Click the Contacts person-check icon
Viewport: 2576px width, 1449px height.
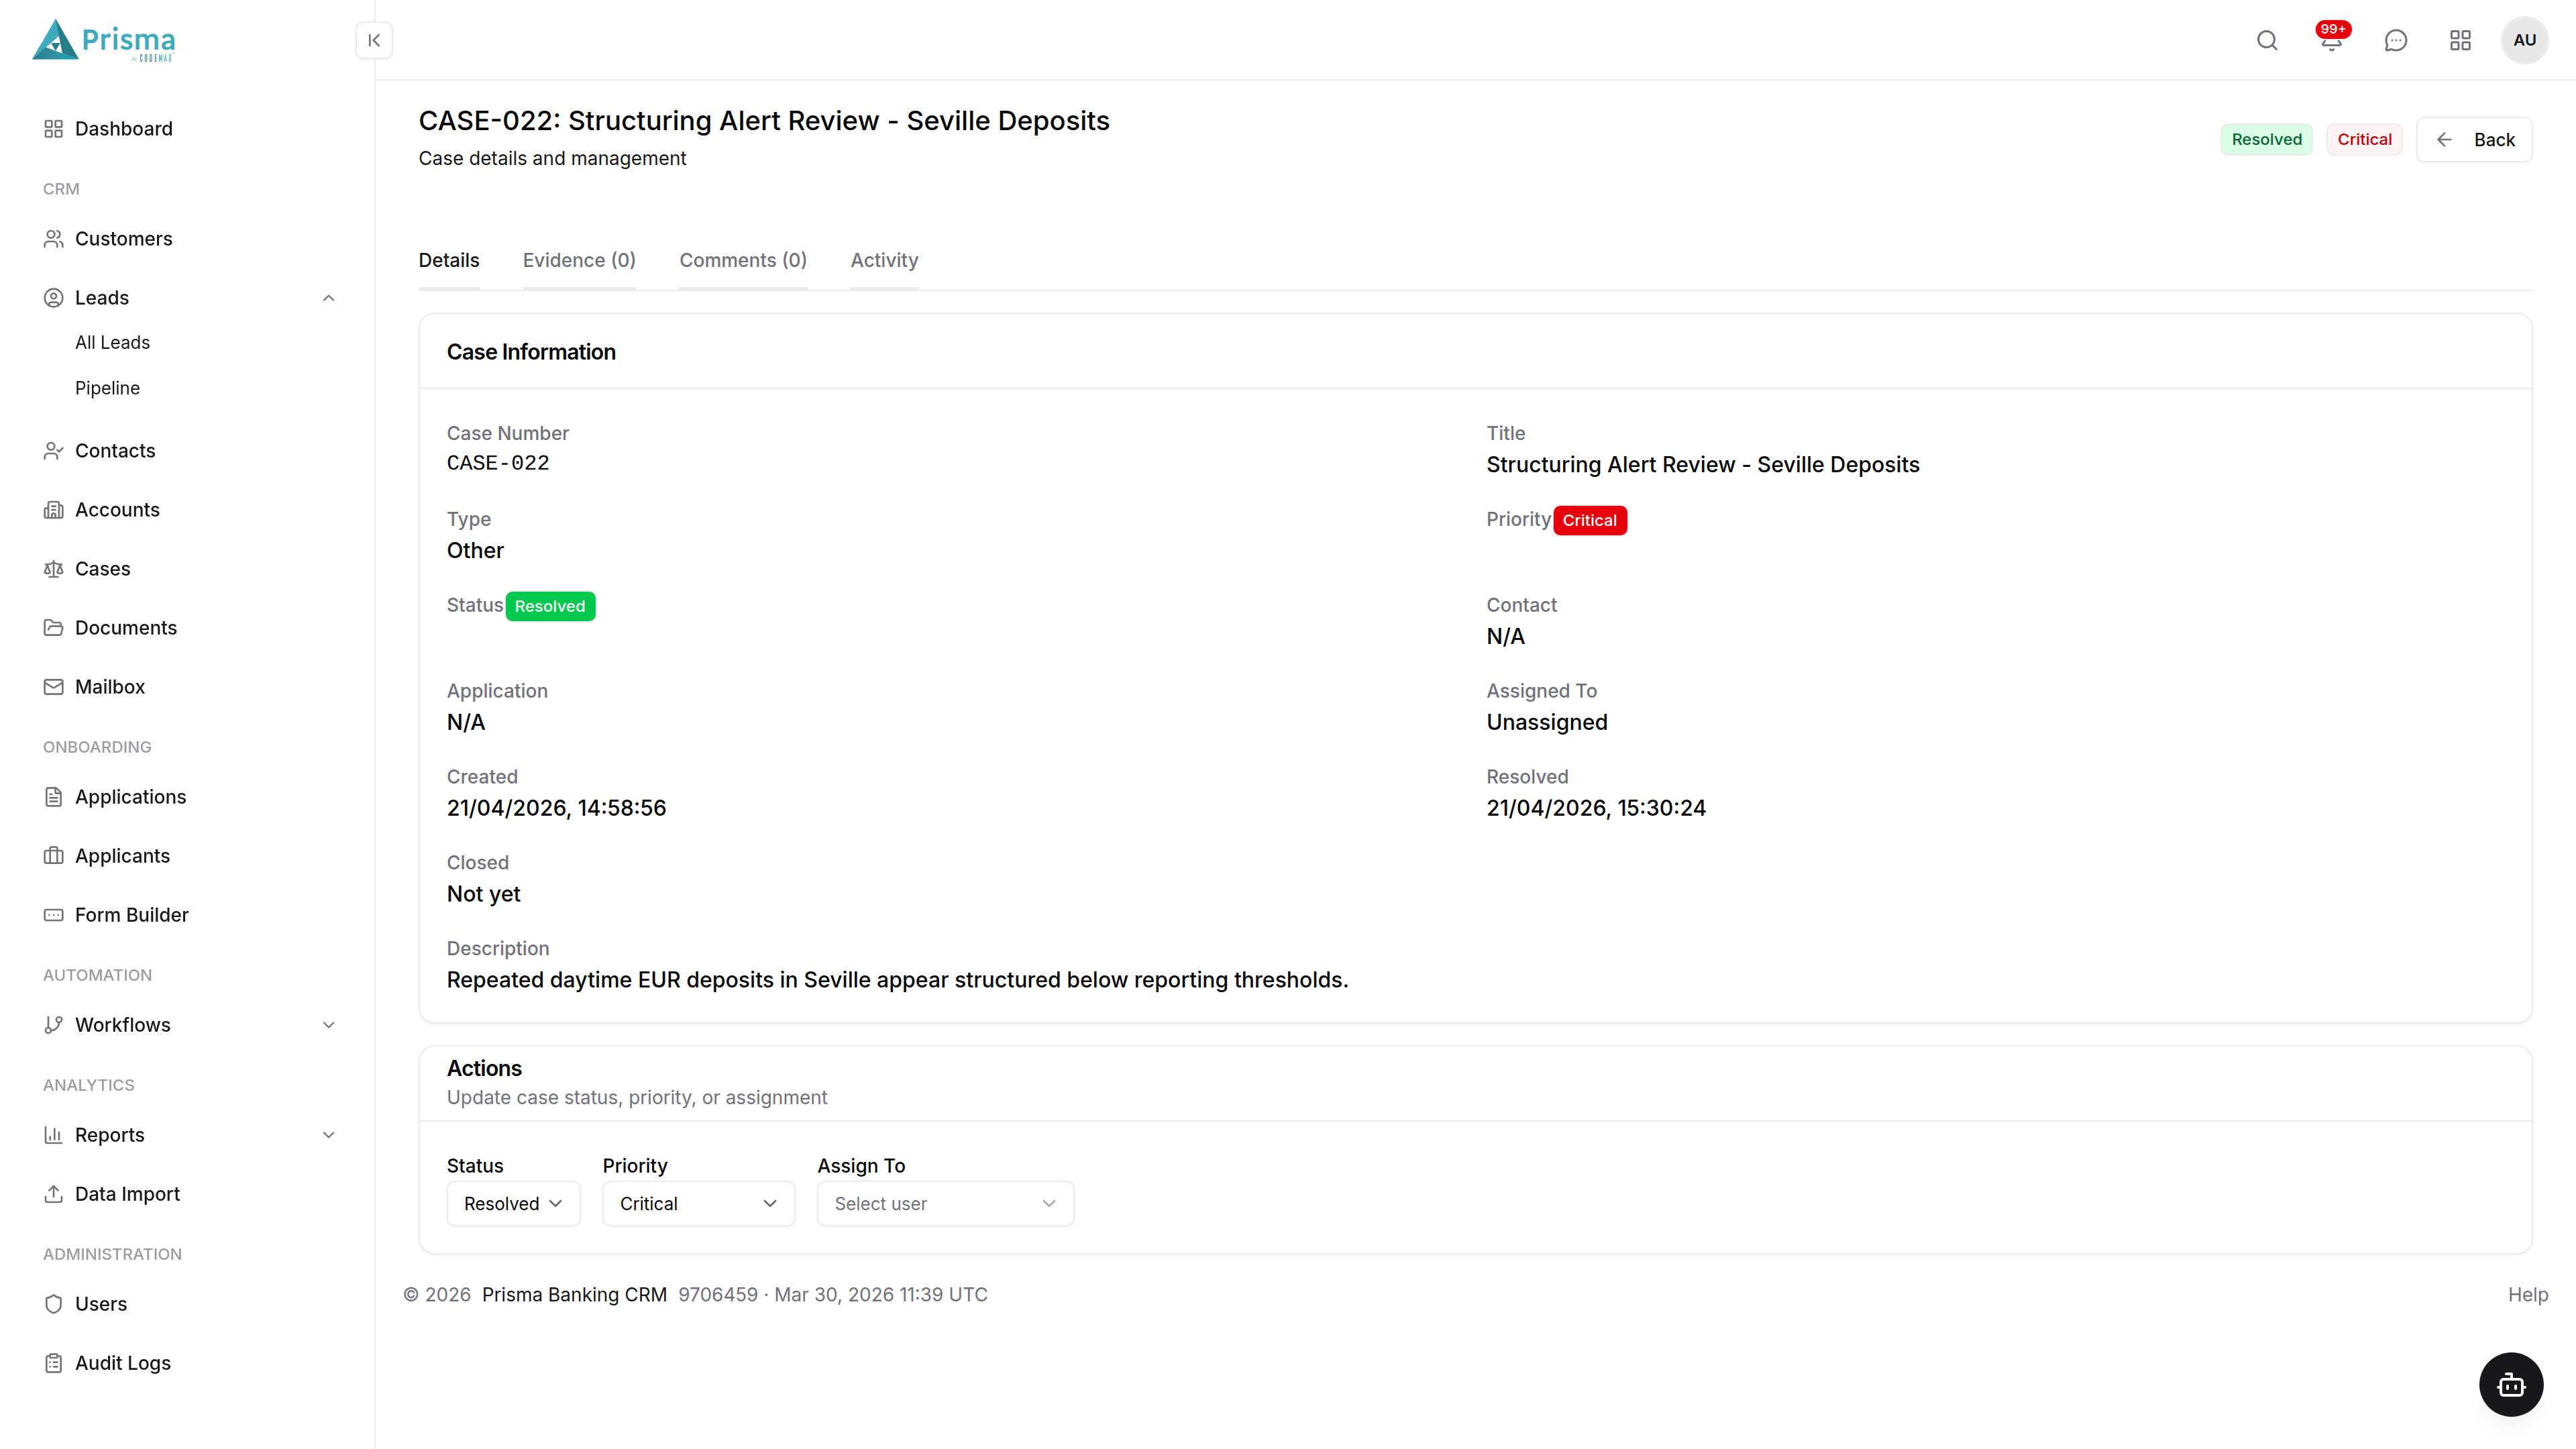pyautogui.click(x=53, y=451)
